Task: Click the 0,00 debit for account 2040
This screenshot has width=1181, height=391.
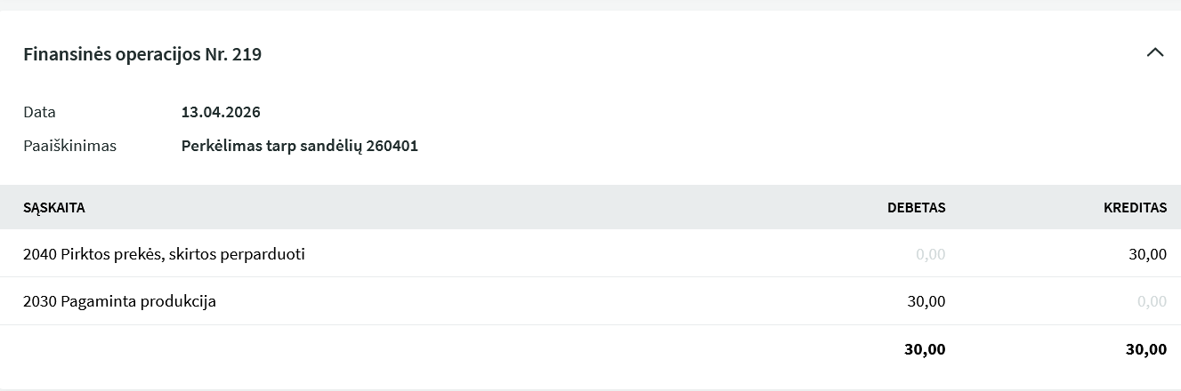Action: pyautogui.click(x=930, y=254)
